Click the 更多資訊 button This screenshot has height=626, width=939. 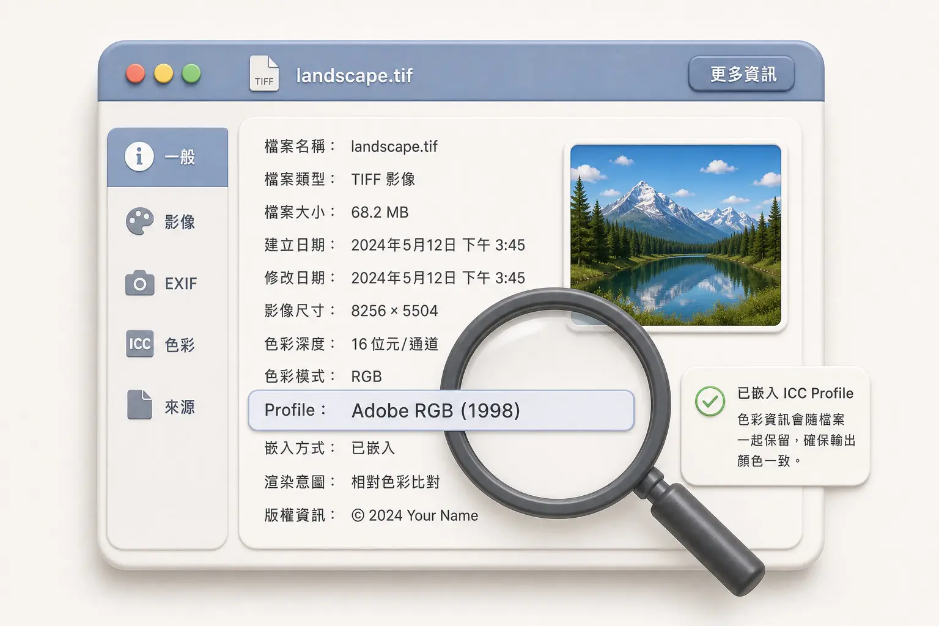point(742,74)
